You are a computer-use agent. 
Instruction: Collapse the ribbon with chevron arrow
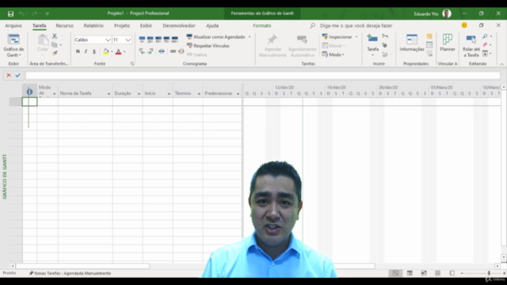[501, 64]
